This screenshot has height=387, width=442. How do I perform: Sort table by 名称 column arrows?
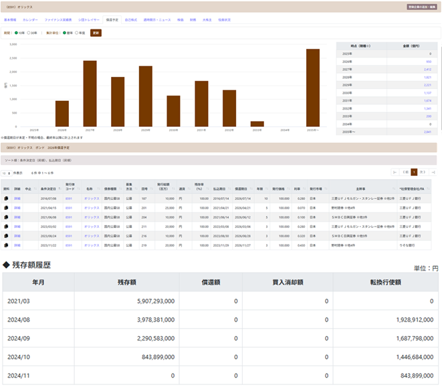point(98,188)
